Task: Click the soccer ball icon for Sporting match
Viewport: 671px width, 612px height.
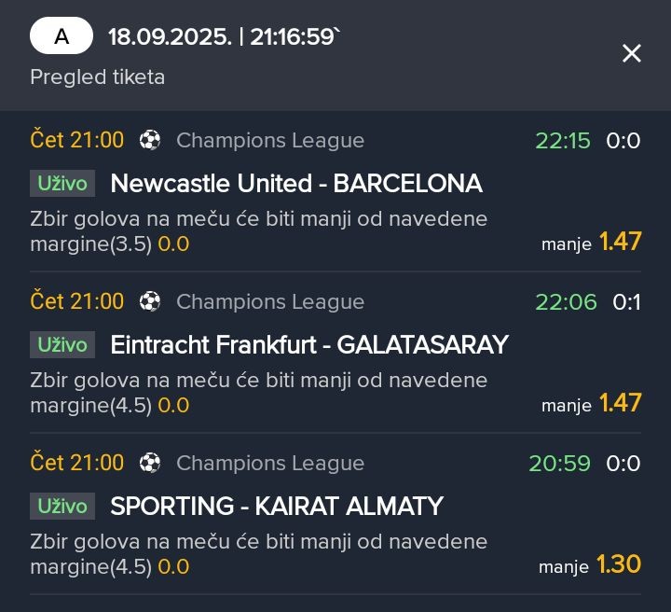Action: [x=150, y=463]
